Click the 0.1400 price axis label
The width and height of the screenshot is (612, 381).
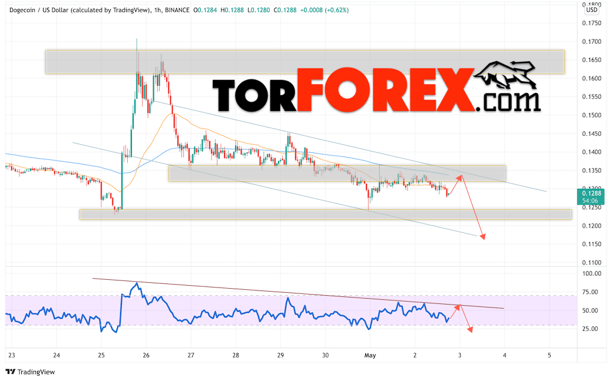point(592,152)
